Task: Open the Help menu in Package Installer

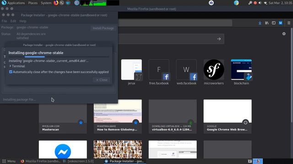Action: 23,21
